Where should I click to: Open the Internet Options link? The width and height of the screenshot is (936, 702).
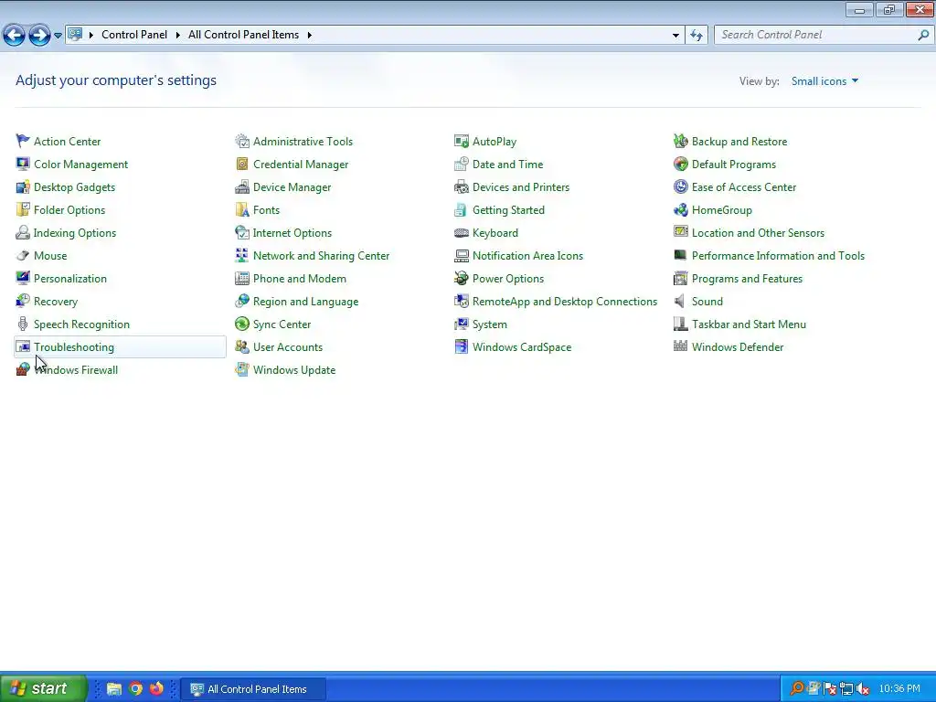[x=292, y=233]
